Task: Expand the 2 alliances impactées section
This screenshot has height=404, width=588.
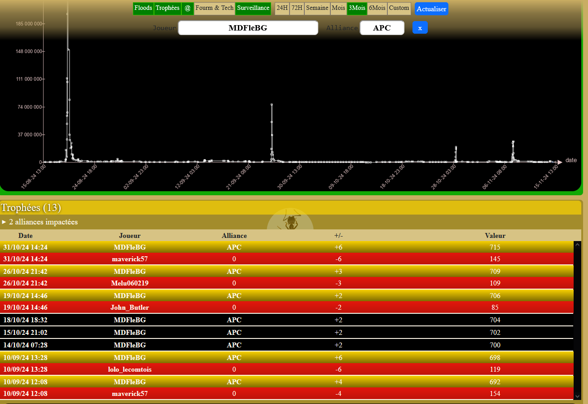Action: 39,222
